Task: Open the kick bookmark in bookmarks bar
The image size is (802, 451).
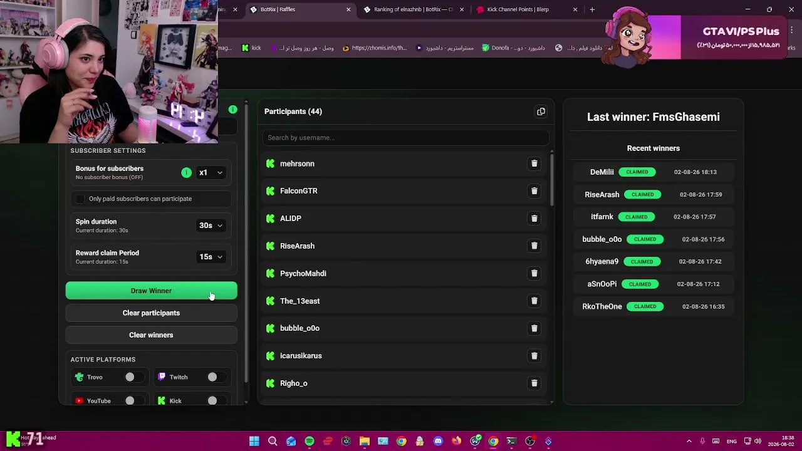Action: (x=251, y=48)
